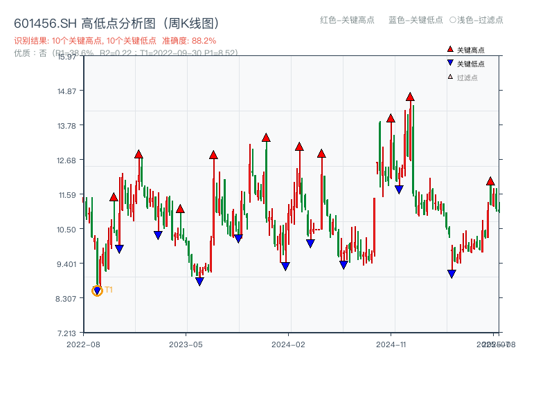The height and width of the screenshot is (415, 554).
Task: Click the orange circled T1 marker on the chart
Action: pyautogui.click(x=97, y=290)
